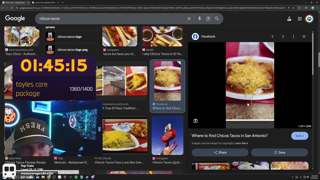Open the terminal icon in the taskbar
Viewport: 320px width, 180px height.
tap(65, 177)
